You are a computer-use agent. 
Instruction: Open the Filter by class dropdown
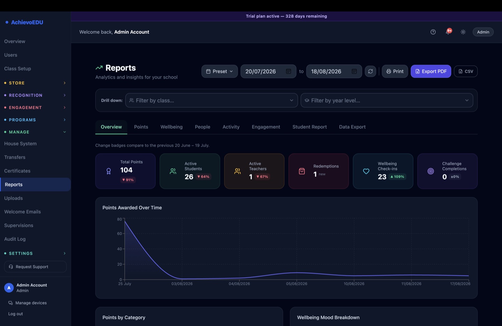212,100
